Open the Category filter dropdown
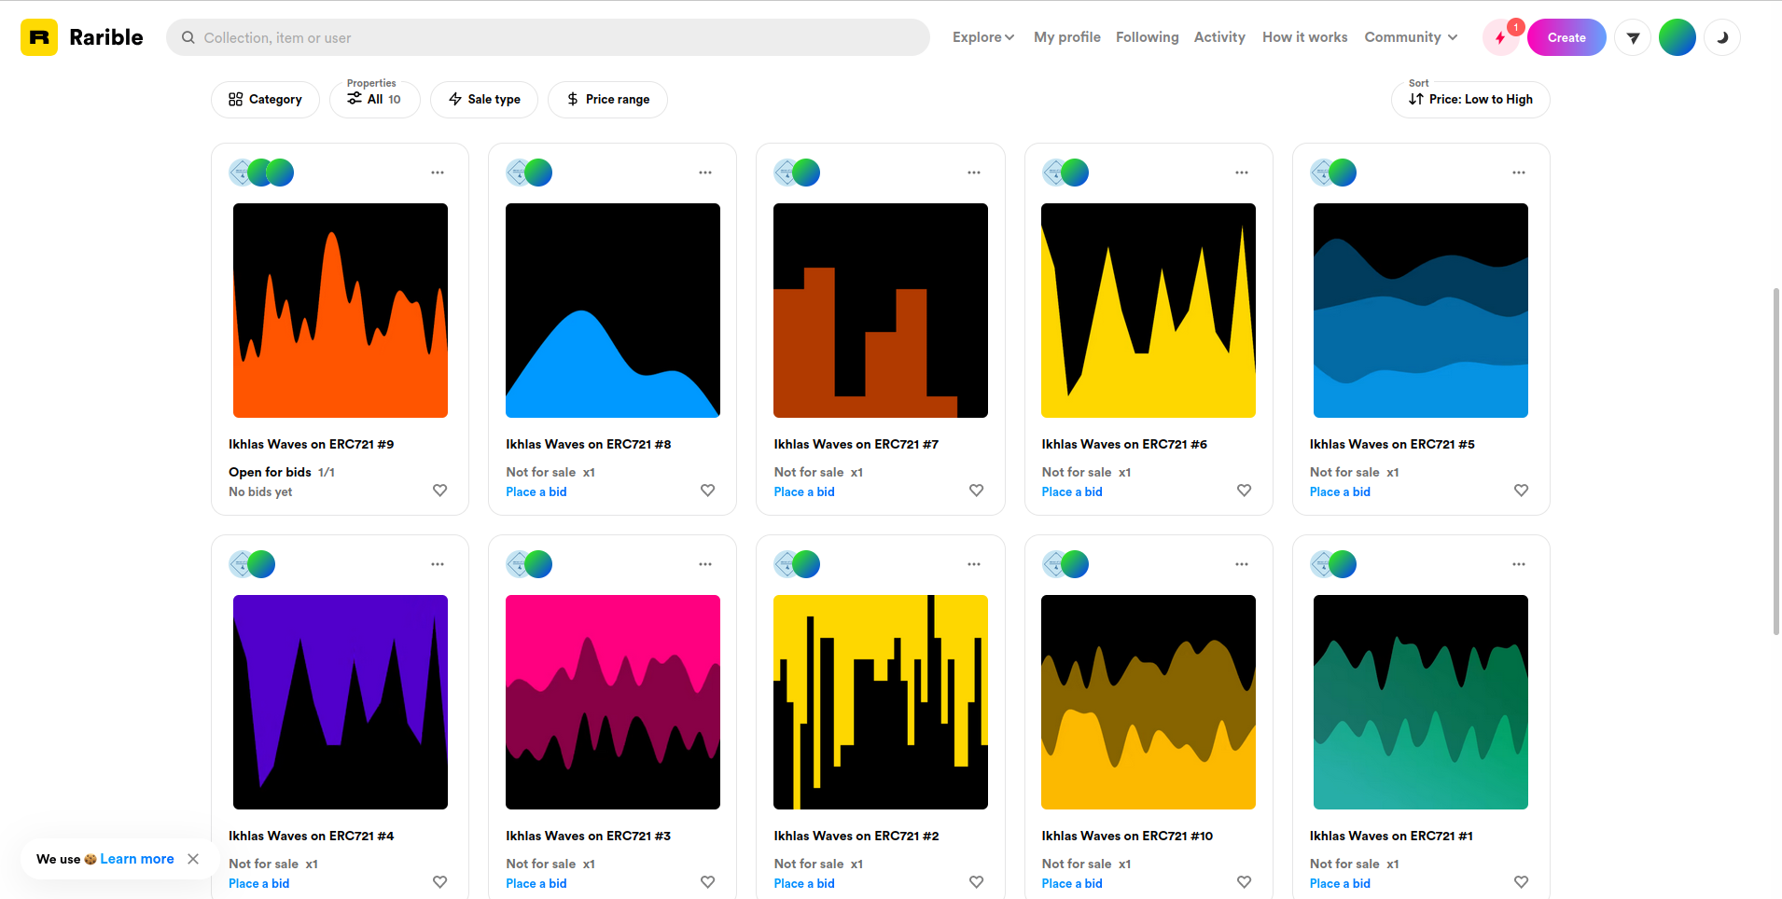This screenshot has height=899, width=1782. click(265, 100)
